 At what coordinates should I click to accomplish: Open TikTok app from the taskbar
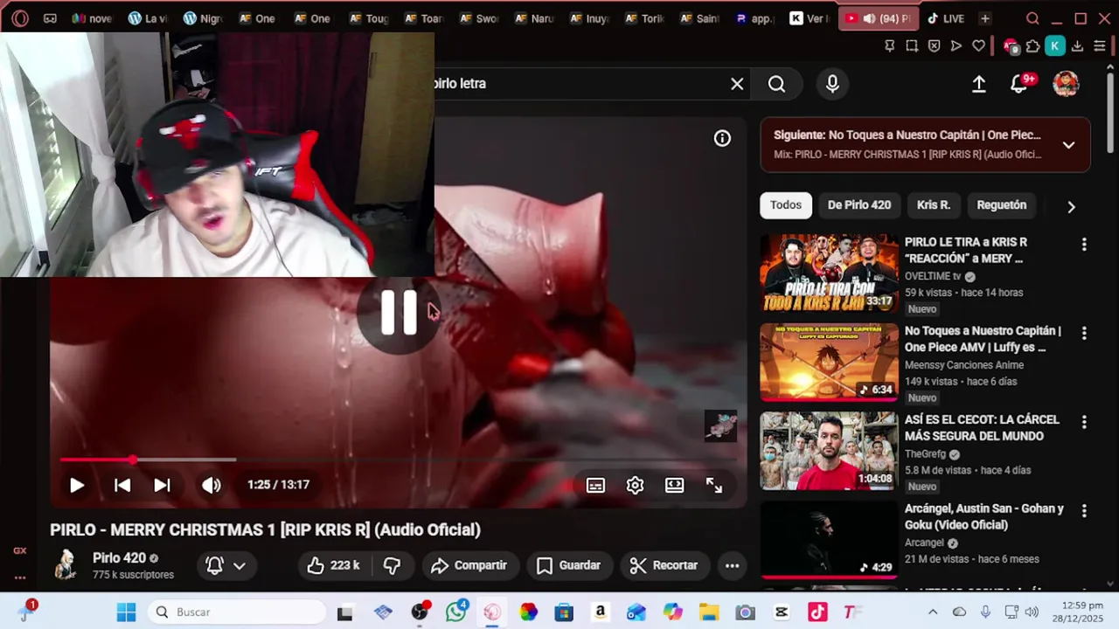pos(817,612)
